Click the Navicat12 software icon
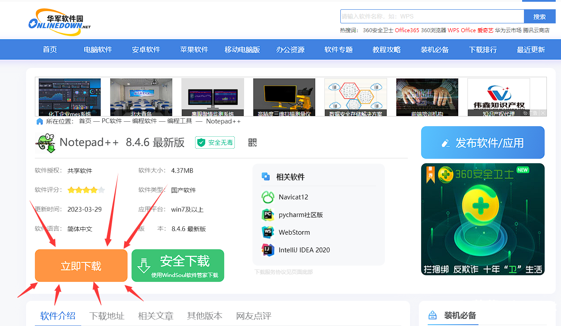The width and height of the screenshot is (561, 326). pos(268,197)
